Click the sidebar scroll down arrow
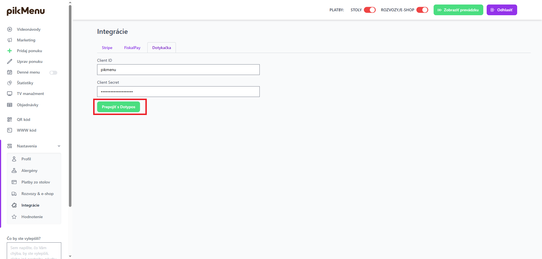The image size is (542, 259). (x=70, y=256)
